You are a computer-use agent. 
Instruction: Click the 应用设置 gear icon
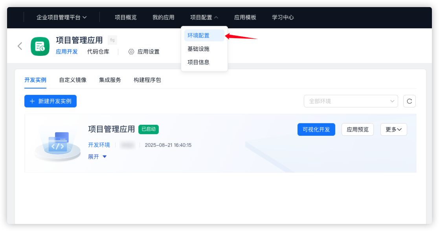(x=131, y=52)
